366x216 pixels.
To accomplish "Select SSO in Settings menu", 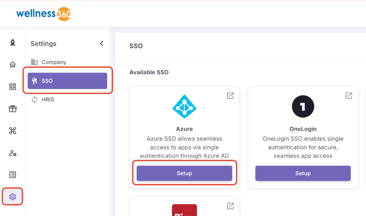I will (x=67, y=81).
